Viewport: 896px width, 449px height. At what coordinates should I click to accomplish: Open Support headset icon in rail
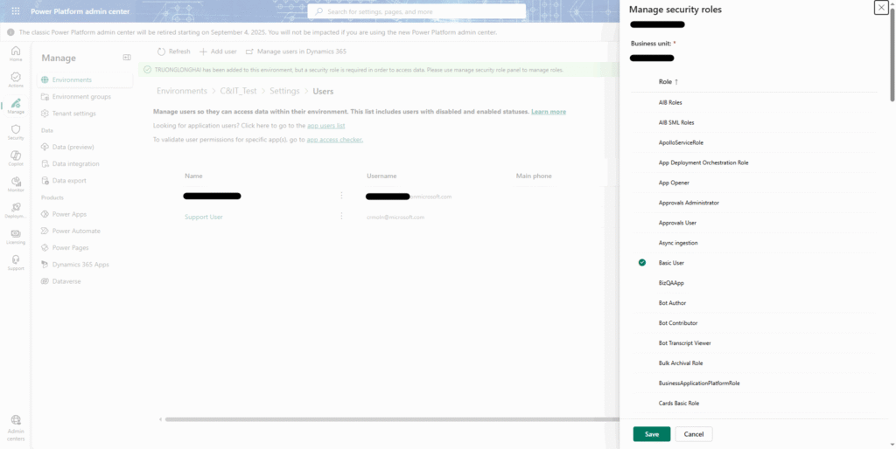[x=16, y=261]
